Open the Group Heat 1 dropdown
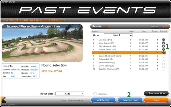Viewport: 171px width, 107px height. 118,35
